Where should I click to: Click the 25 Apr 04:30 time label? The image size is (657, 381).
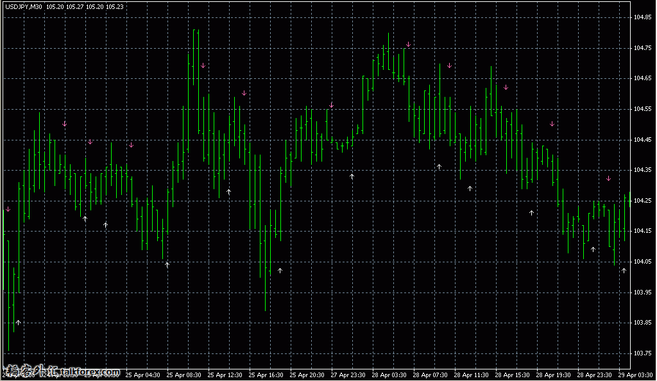click(142, 375)
